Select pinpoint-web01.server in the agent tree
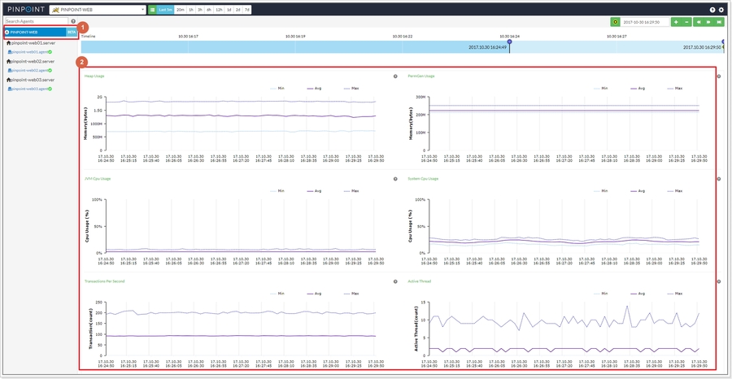732x379 pixels. [x=33, y=41]
